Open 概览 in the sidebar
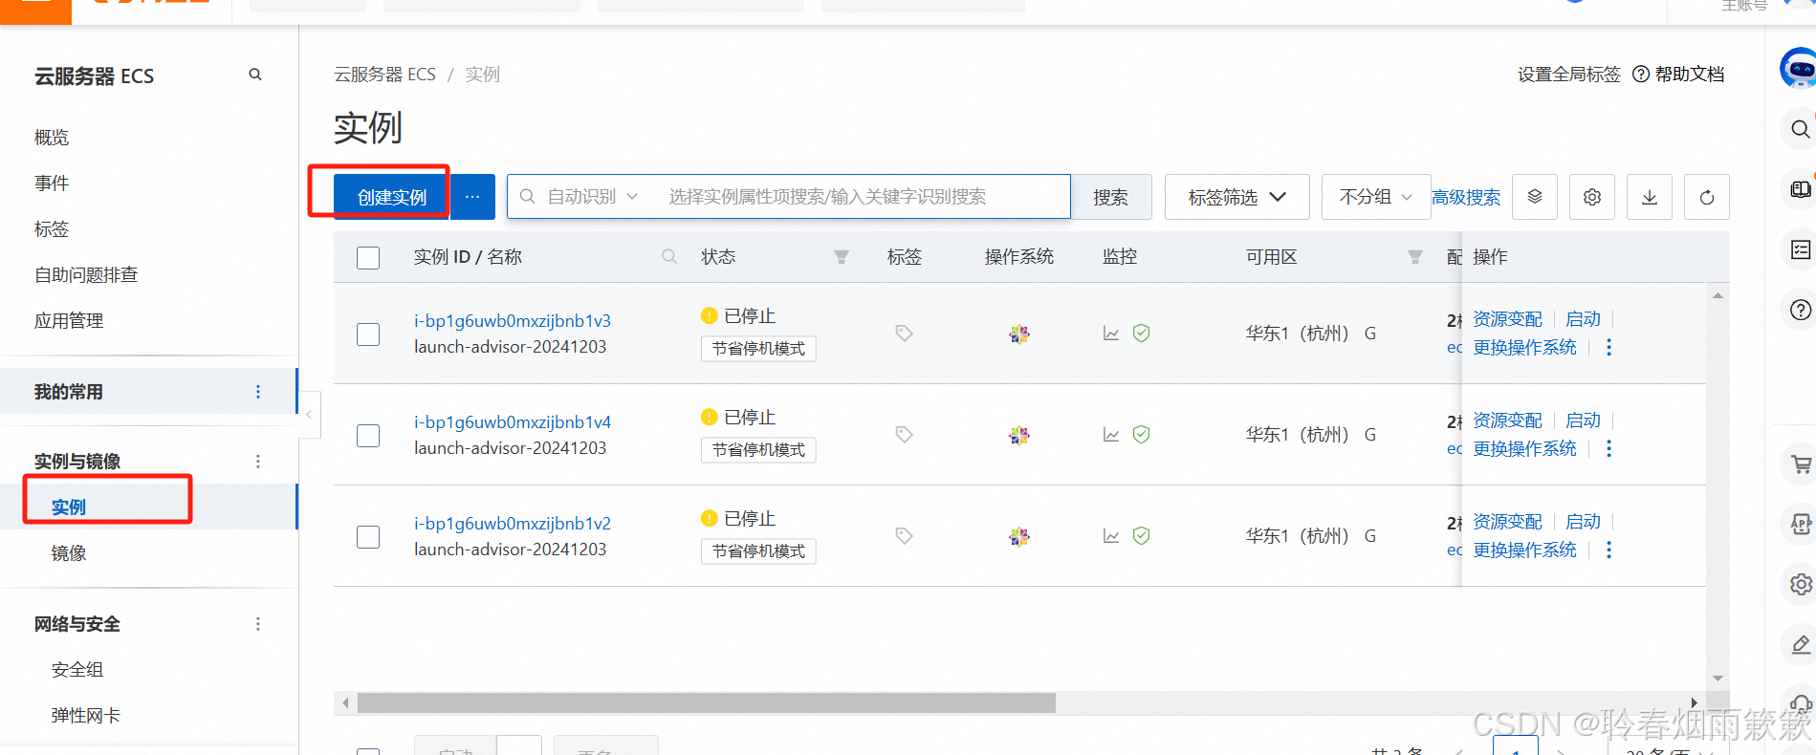Screen dimensions: 1816x755 coord(52,138)
